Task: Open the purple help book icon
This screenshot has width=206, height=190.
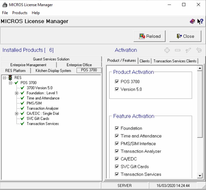Action: 192,21
